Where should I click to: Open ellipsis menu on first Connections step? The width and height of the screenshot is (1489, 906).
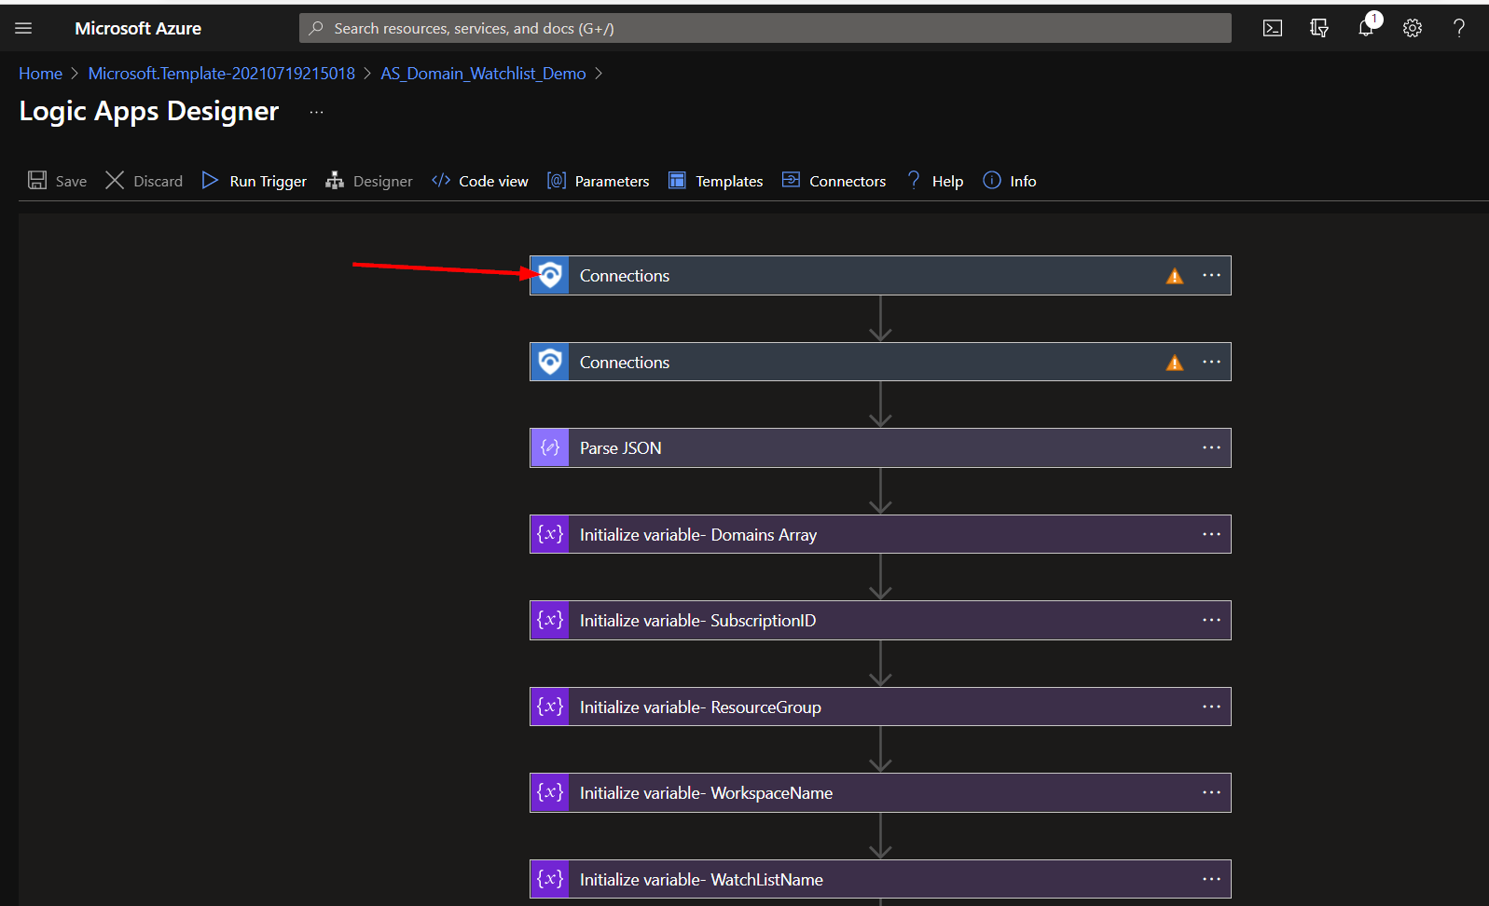pyautogui.click(x=1211, y=275)
